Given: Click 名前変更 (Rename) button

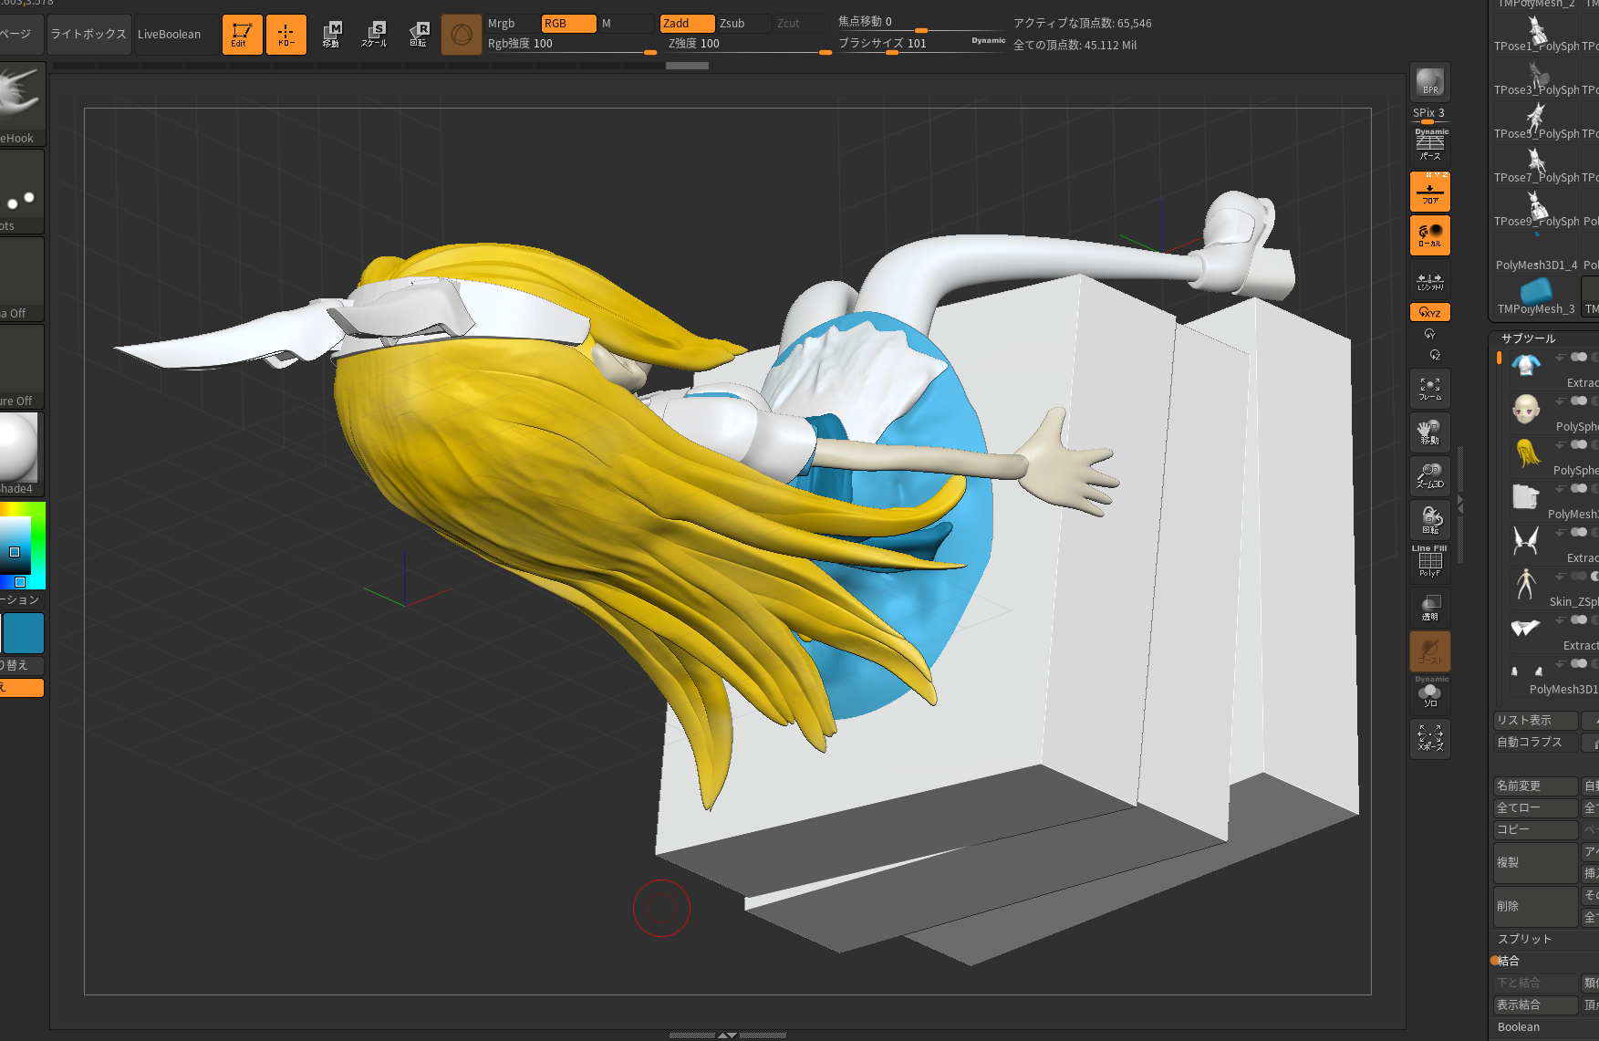Looking at the screenshot, I should (1535, 786).
